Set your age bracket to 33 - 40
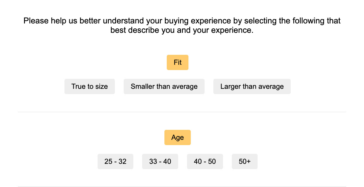Image resolution: width=364 pixels, height=187 pixels. (160, 161)
